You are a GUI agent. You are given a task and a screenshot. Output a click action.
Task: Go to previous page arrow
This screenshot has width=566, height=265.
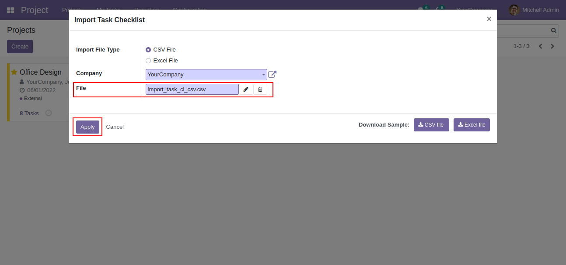click(540, 46)
